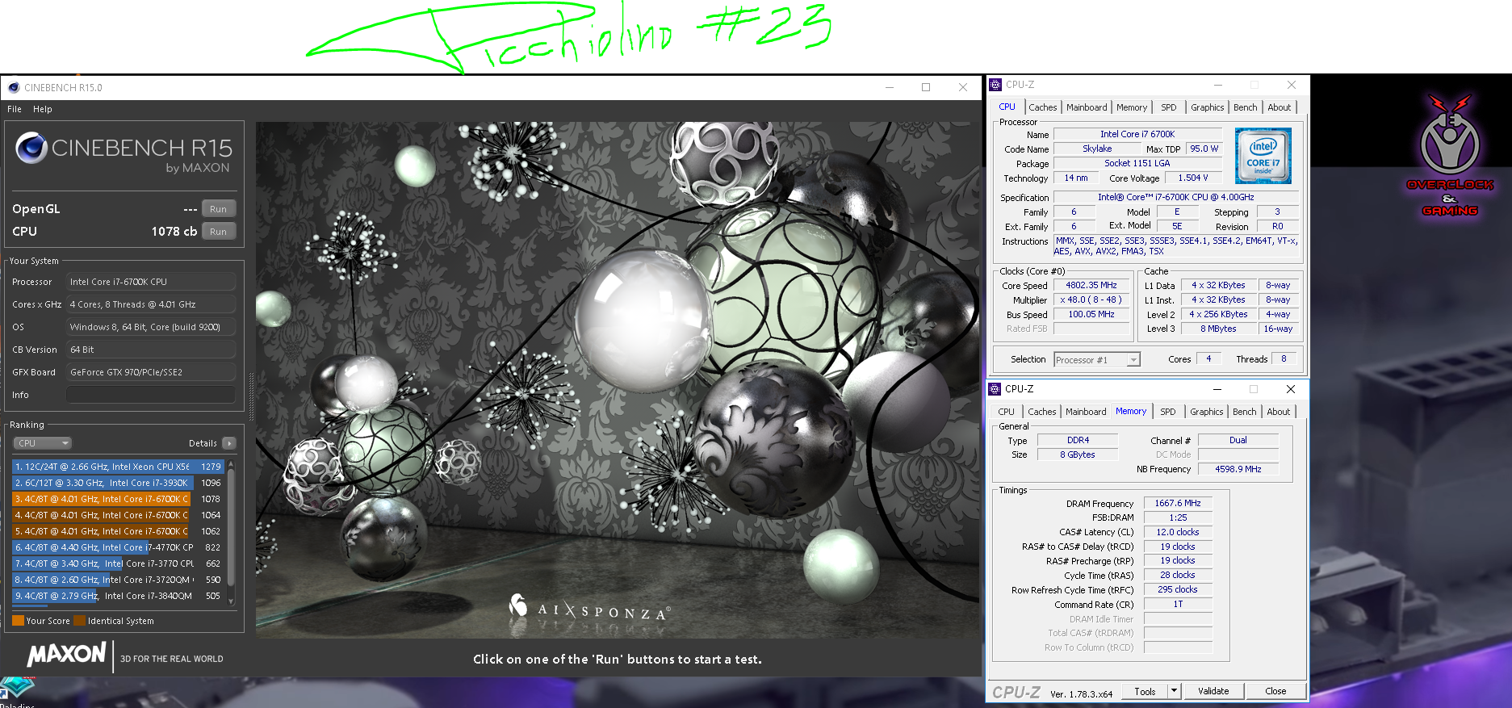1512x708 pixels.
Task: Click the Processor field Intel Core i7-6700K CPU
Action: point(151,282)
